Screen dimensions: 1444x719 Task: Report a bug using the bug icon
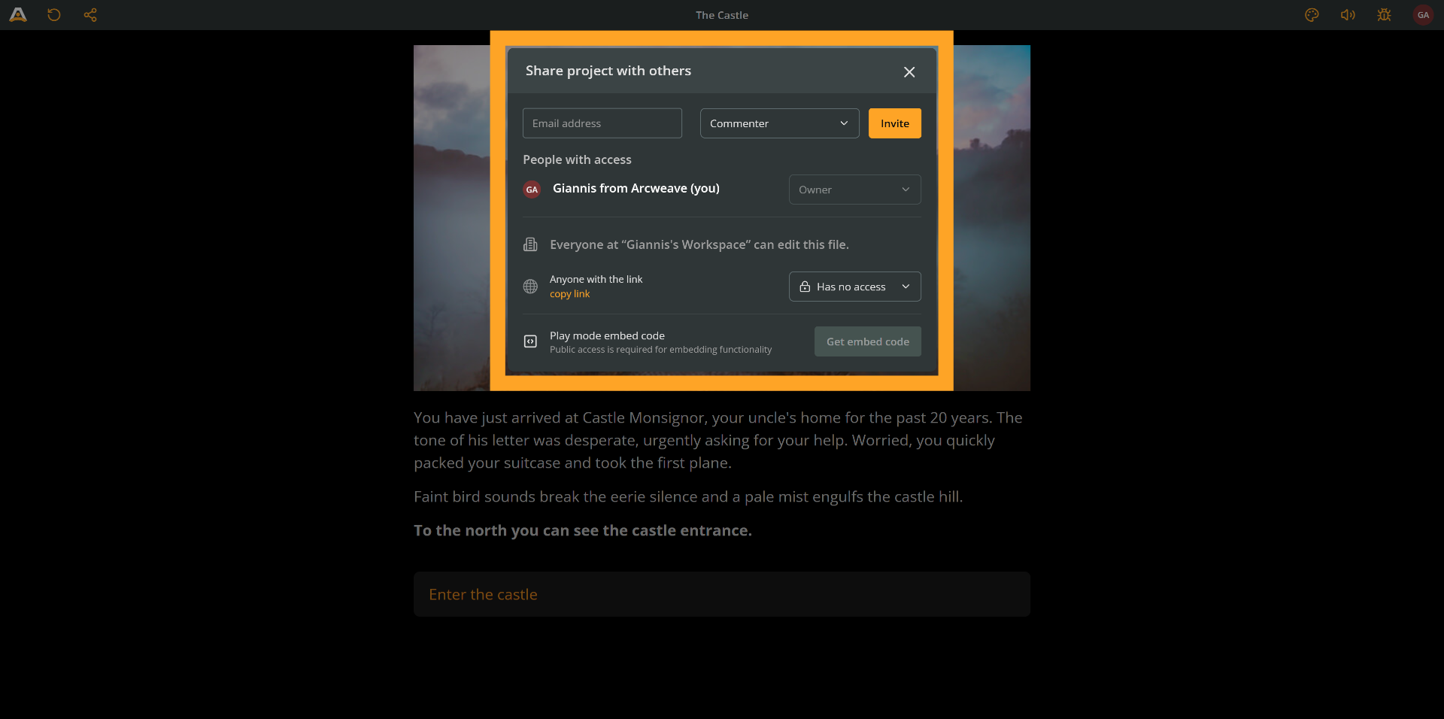(1385, 14)
